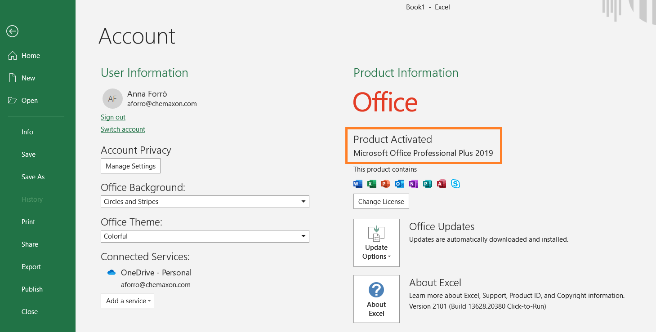The height and width of the screenshot is (332, 656).
Task: Click the PowerPoint icon under product contents
Action: [x=385, y=184]
